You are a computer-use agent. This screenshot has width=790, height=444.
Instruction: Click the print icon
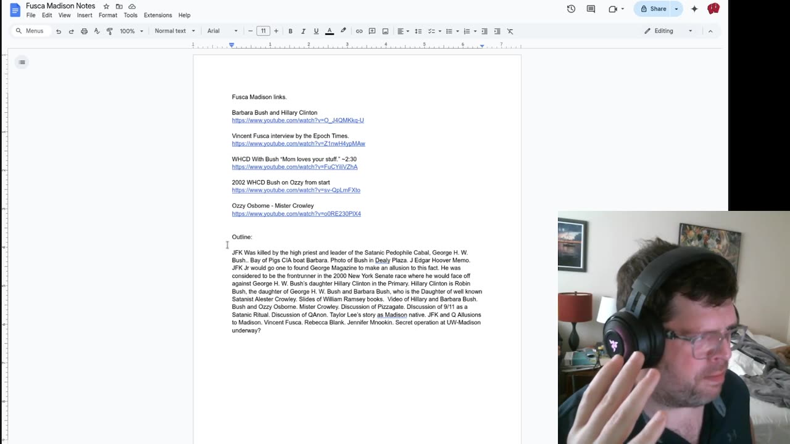coord(84,31)
